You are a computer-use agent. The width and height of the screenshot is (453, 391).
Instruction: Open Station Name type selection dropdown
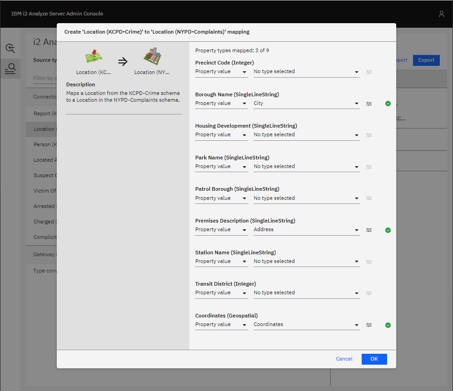tap(306, 262)
